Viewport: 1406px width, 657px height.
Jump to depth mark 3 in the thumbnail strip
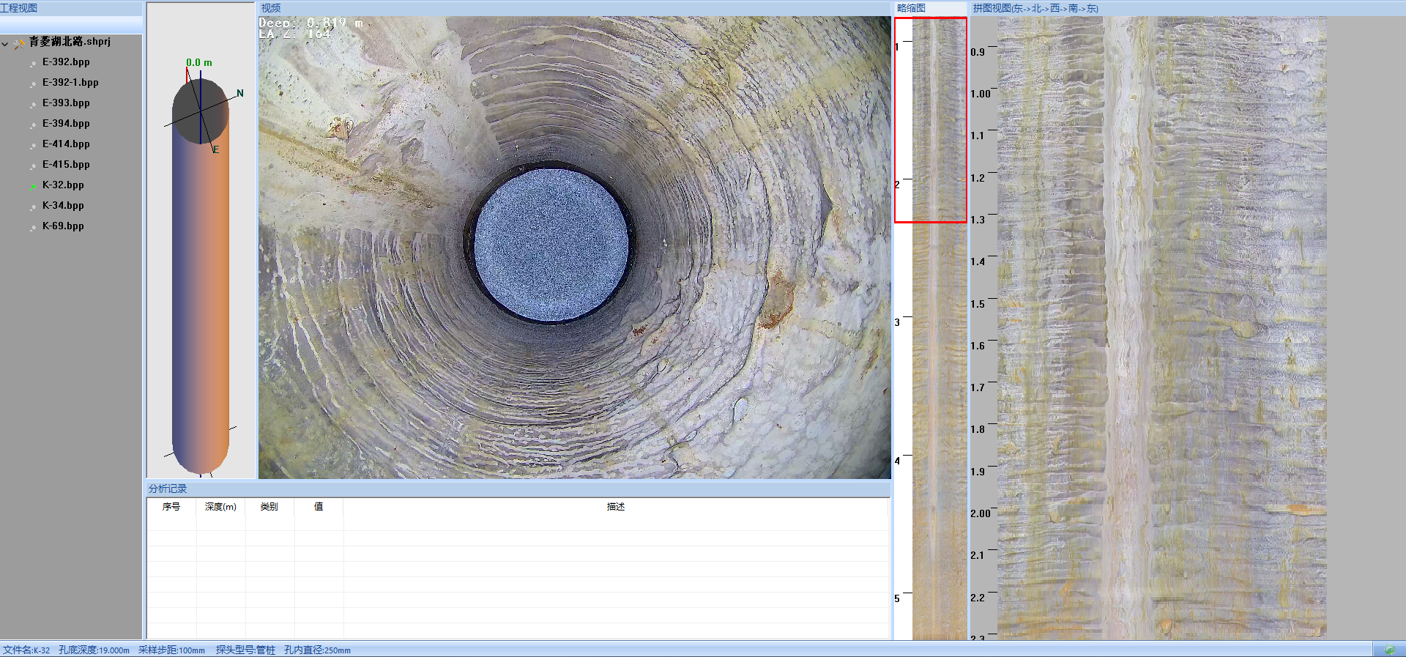[x=897, y=322]
